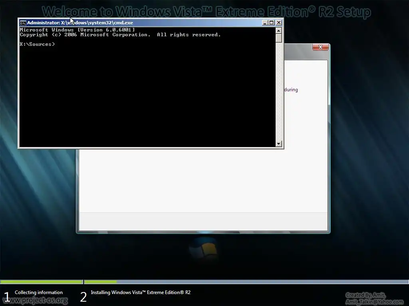Click the Copyright 2006 Microsoft Corporation line

point(120,35)
